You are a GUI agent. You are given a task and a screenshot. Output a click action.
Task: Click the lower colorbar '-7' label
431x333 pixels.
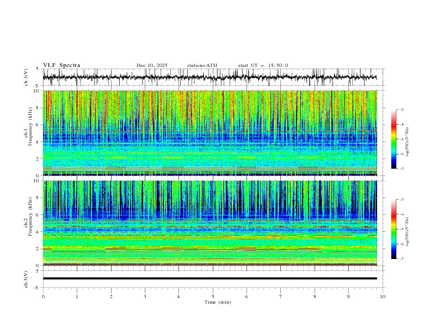(401, 258)
